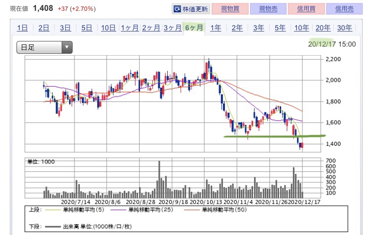The height and width of the screenshot is (235, 366).
Task: Switch to the 1ヶ月 chart period
Action: click(130, 28)
